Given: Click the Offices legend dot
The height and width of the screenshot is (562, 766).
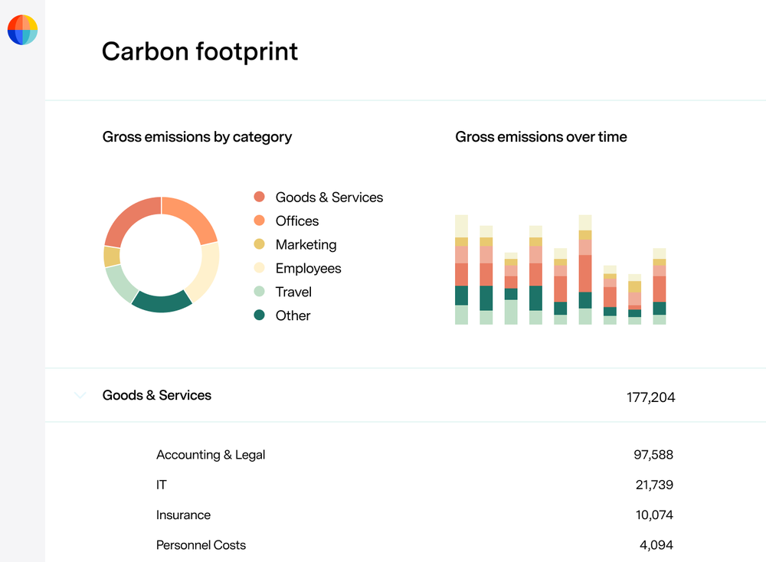Looking at the screenshot, I should [260, 221].
